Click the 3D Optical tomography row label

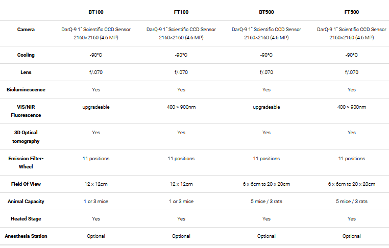pyautogui.click(x=26, y=137)
